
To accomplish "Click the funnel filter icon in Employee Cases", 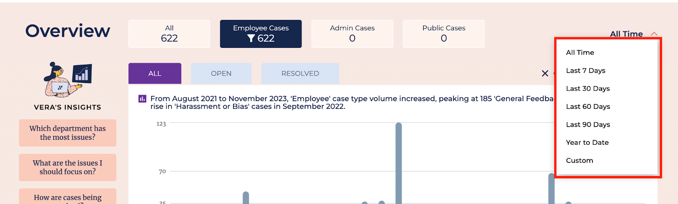I will (x=251, y=39).
